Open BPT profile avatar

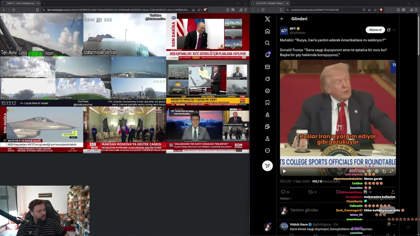point(284,30)
